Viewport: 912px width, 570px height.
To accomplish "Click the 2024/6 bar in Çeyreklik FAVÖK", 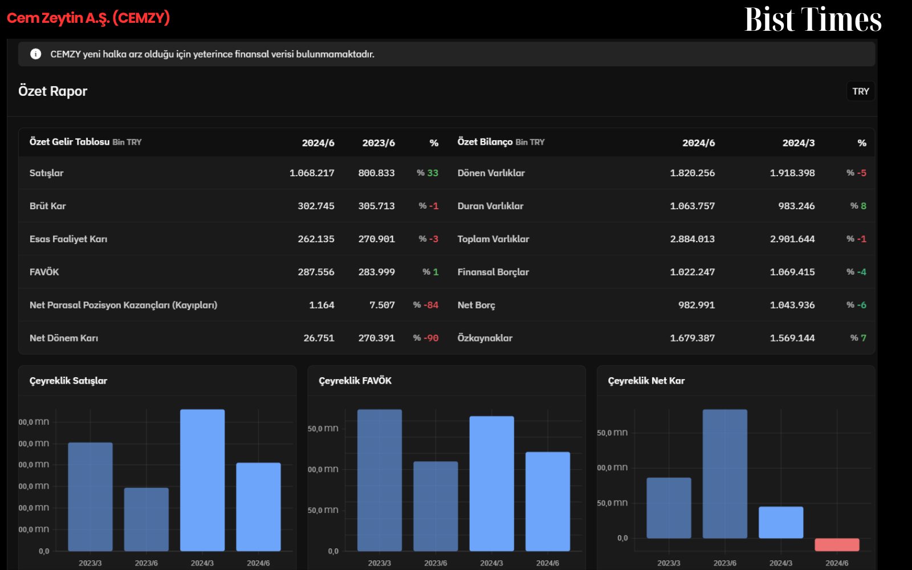I will tap(548, 502).
